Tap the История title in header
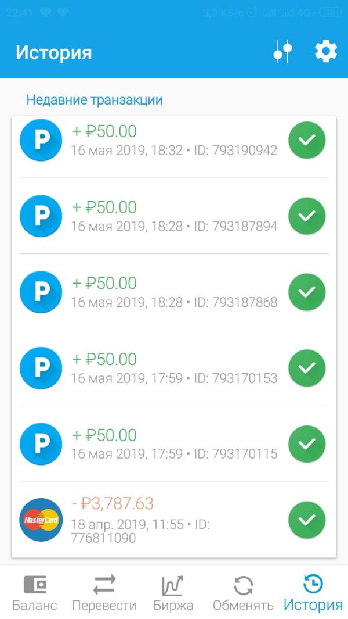The height and width of the screenshot is (619, 348). point(53,52)
